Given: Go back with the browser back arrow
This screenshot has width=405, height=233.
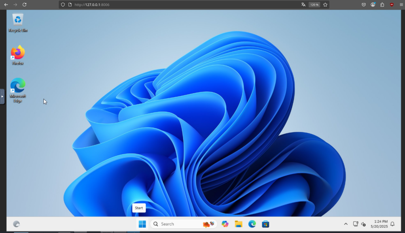Looking at the screenshot, I should pos(6,5).
